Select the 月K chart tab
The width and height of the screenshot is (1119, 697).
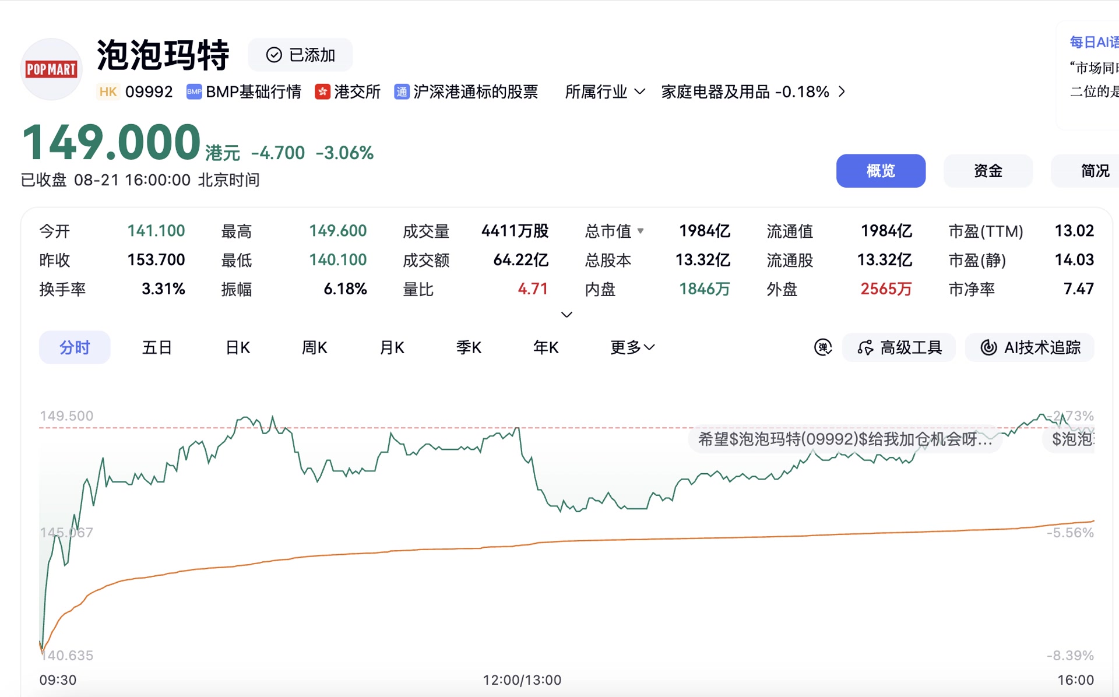click(x=392, y=347)
